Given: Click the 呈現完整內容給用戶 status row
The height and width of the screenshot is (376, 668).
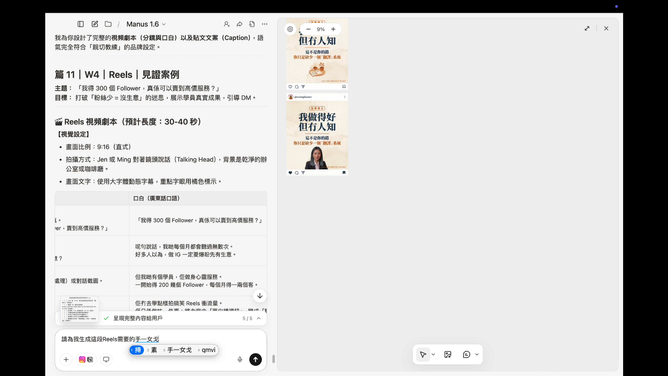Looking at the screenshot, I should point(161,318).
